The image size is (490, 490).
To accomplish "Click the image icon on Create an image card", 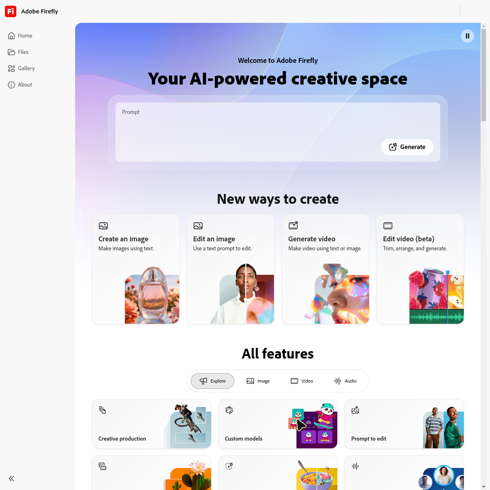I will tap(103, 226).
